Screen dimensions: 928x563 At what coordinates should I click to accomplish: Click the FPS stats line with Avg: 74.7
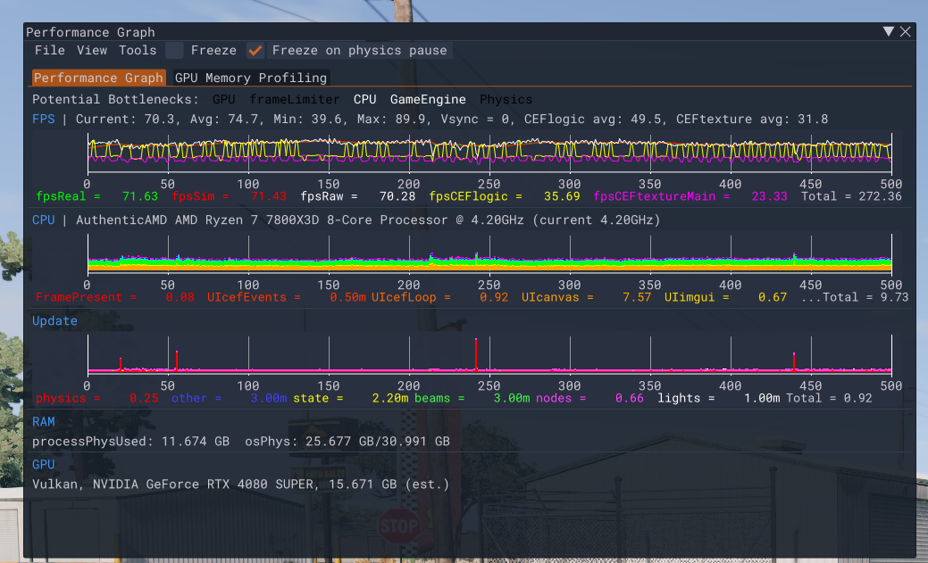pyautogui.click(x=452, y=119)
